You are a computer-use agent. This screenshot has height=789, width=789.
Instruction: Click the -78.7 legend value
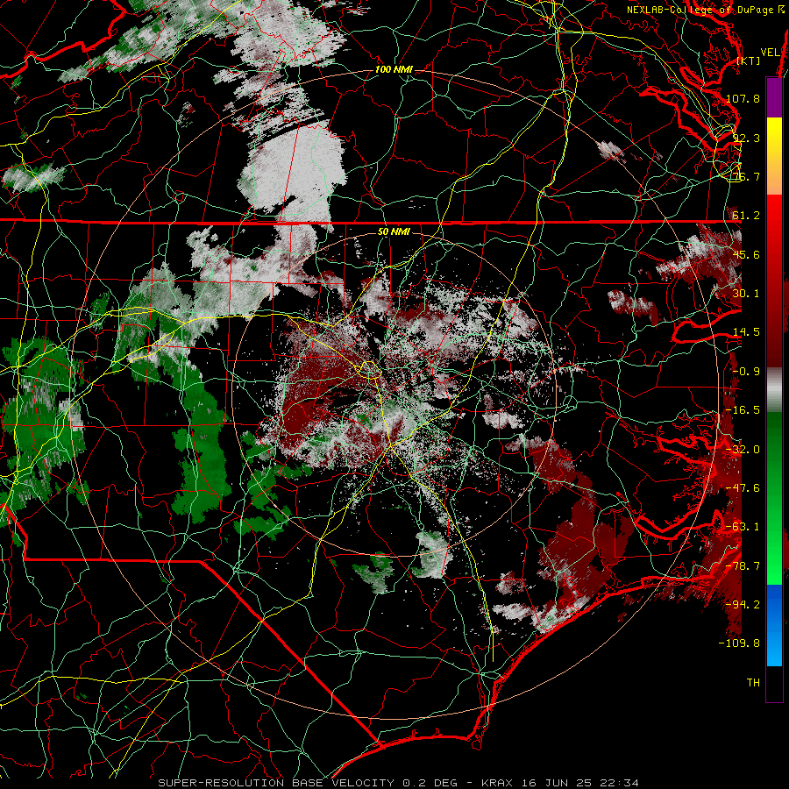pos(743,566)
